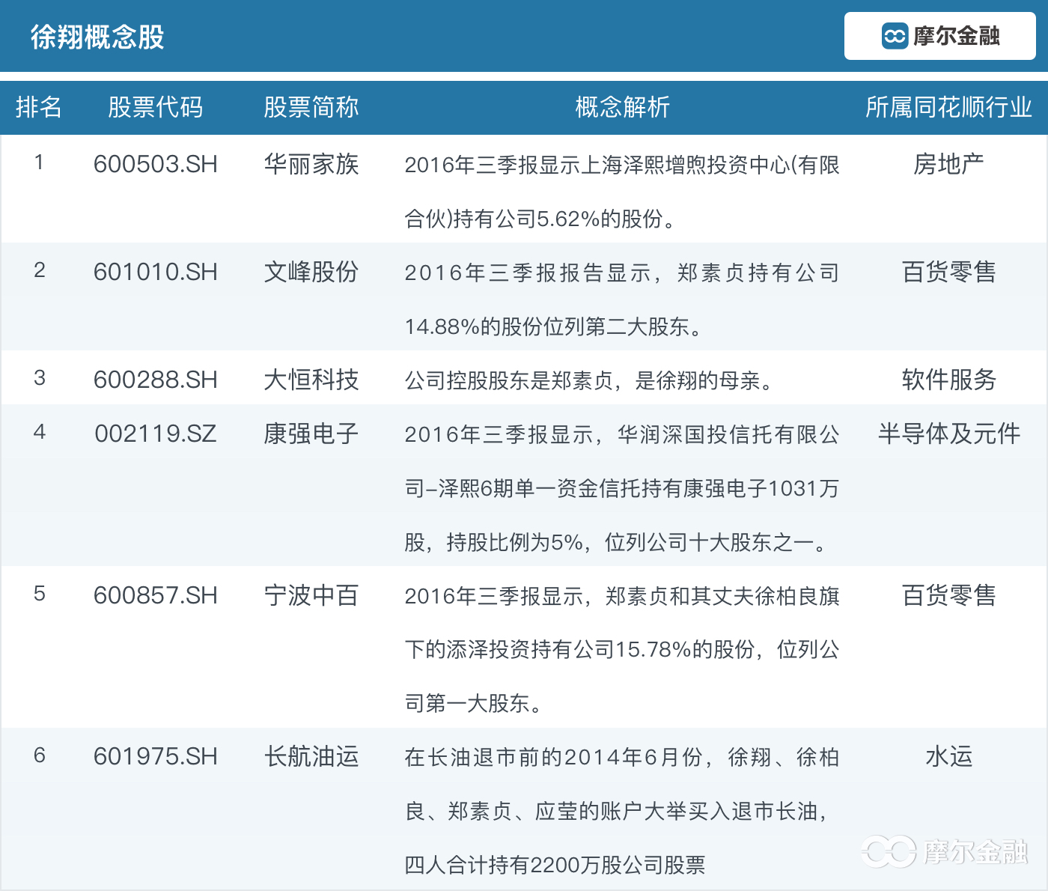Click code 600288.SH for 大恒科技

(x=154, y=380)
